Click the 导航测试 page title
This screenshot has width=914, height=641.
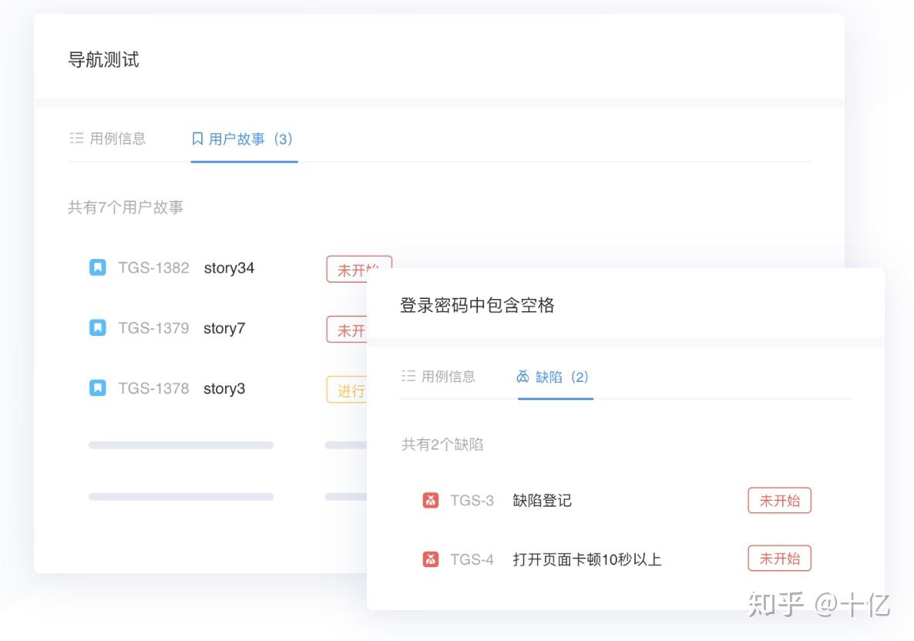tap(104, 59)
